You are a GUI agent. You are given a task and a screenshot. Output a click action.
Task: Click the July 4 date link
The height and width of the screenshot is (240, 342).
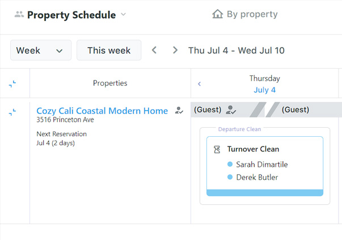coord(265,90)
